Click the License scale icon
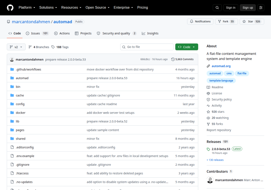271x190 pixels. click(x=208, y=93)
